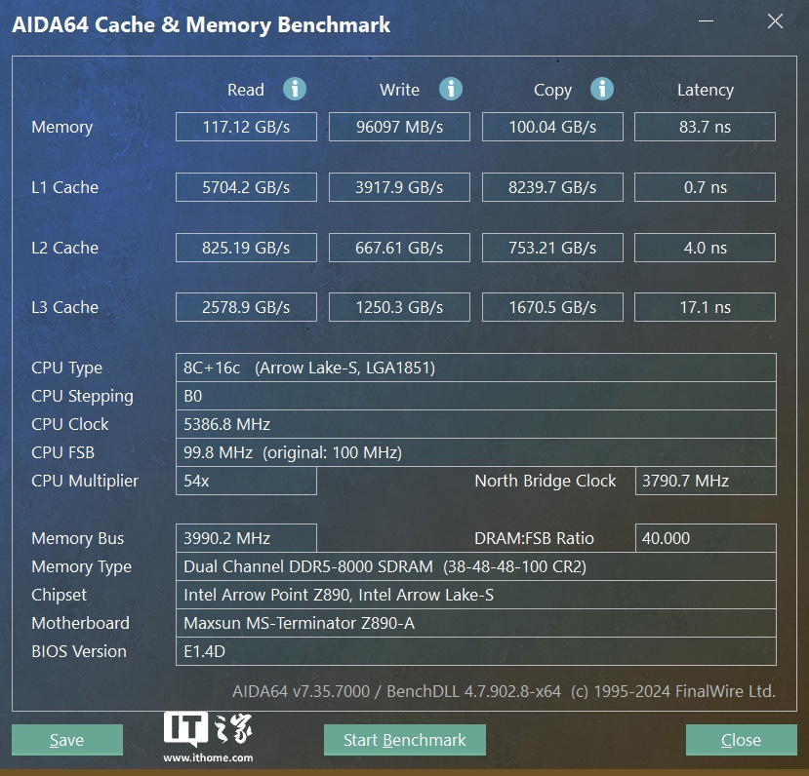Click the info icon next to Read
This screenshot has height=776, width=809.
coord(295,90)
